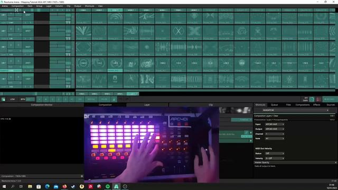
Task: Click the frame icon in composition header
Action: coord(16,10)
